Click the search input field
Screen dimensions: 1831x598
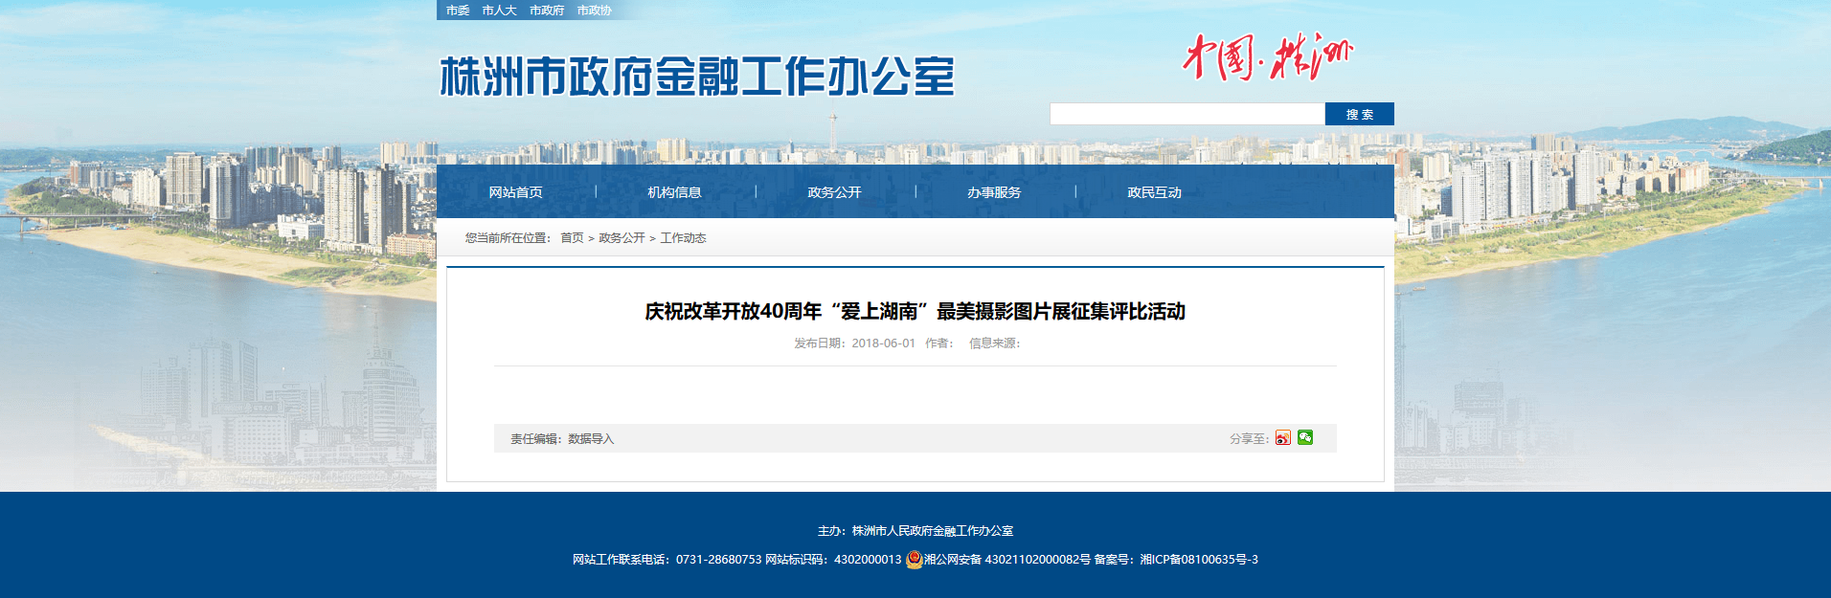pyautogui.click(x=1187, y=114)
